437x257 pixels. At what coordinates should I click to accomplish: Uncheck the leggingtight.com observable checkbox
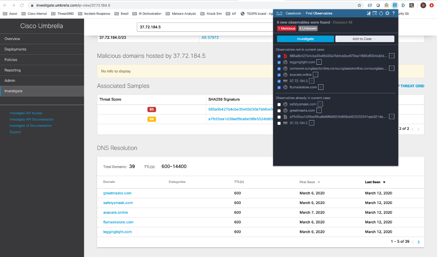pos(279,62)
